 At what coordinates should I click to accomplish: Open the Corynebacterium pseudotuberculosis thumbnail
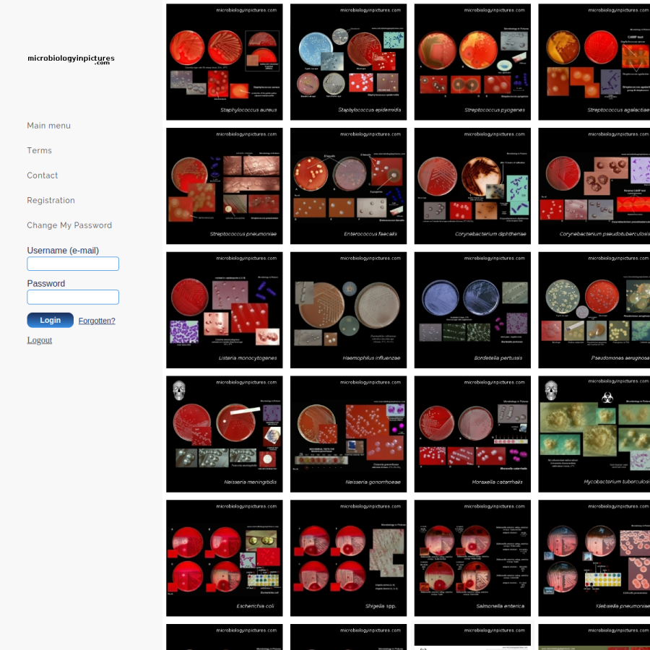[x=594, y=186]
